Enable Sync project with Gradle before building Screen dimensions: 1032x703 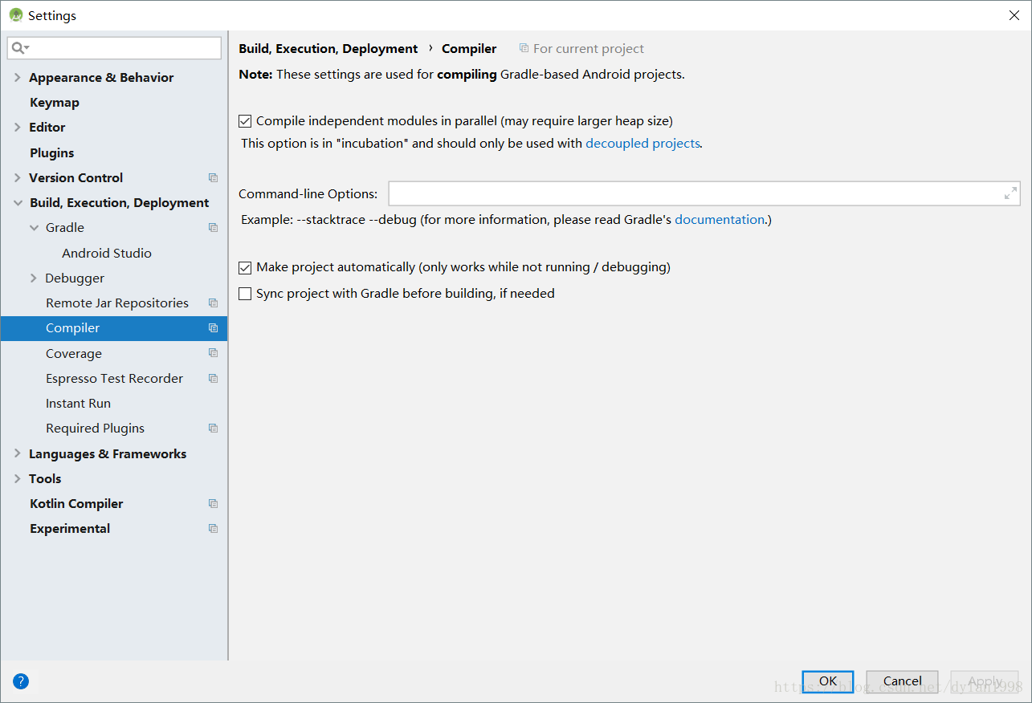tap(245, 293)
